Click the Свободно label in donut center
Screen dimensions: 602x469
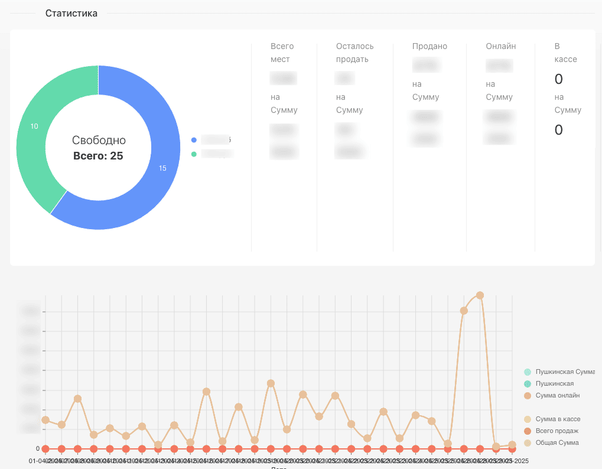point(99,141)
